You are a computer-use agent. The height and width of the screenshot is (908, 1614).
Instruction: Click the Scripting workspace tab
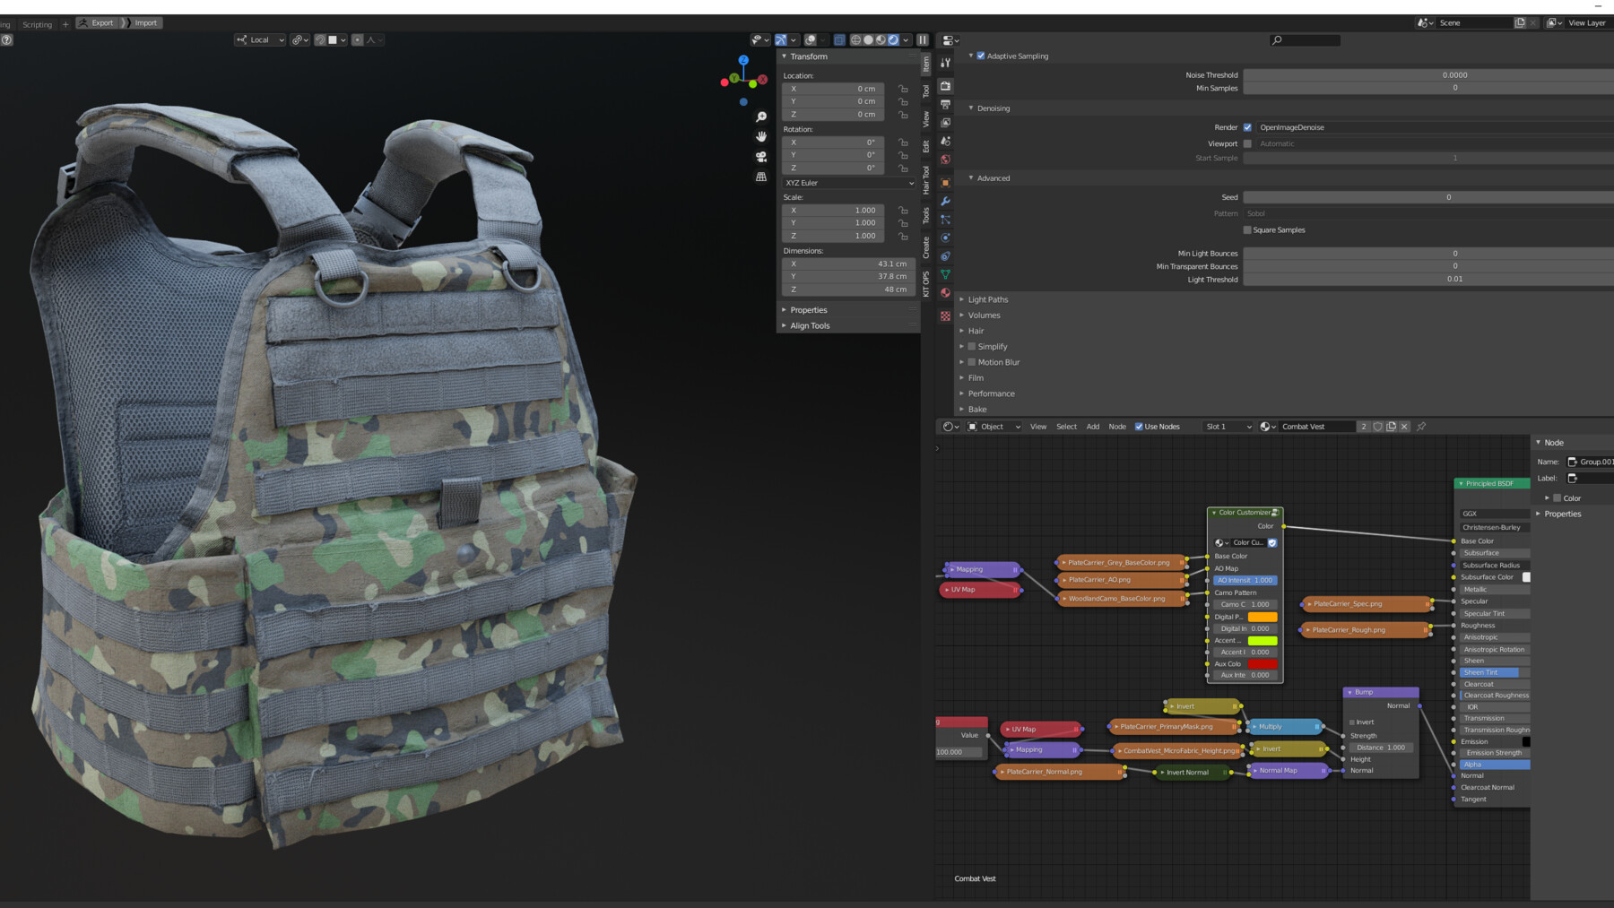pos(37,24)
